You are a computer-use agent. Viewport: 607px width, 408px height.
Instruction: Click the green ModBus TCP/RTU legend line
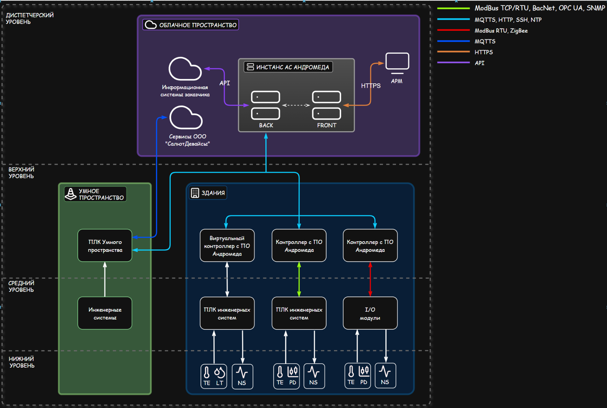click(453, 8)
